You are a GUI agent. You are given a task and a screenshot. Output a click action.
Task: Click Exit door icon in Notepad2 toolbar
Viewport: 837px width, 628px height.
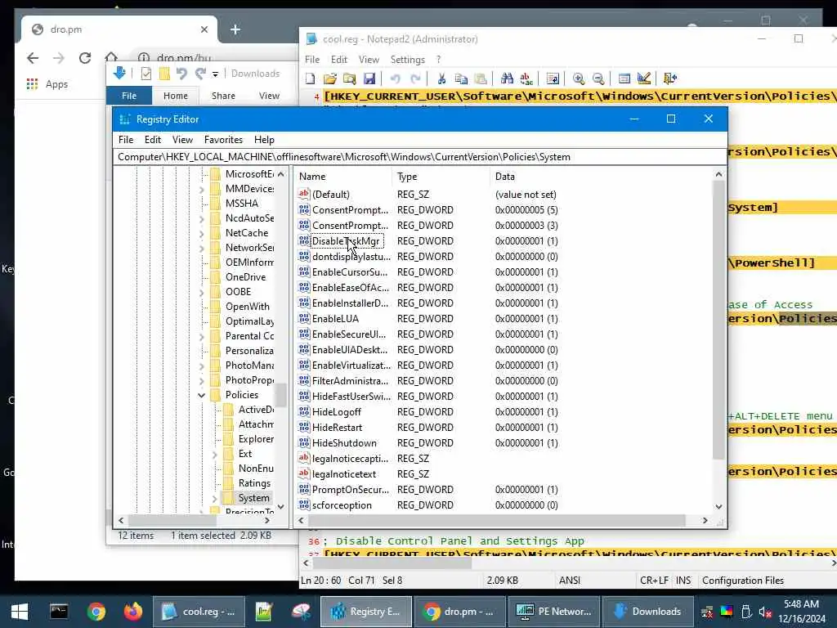pos(670,79)
